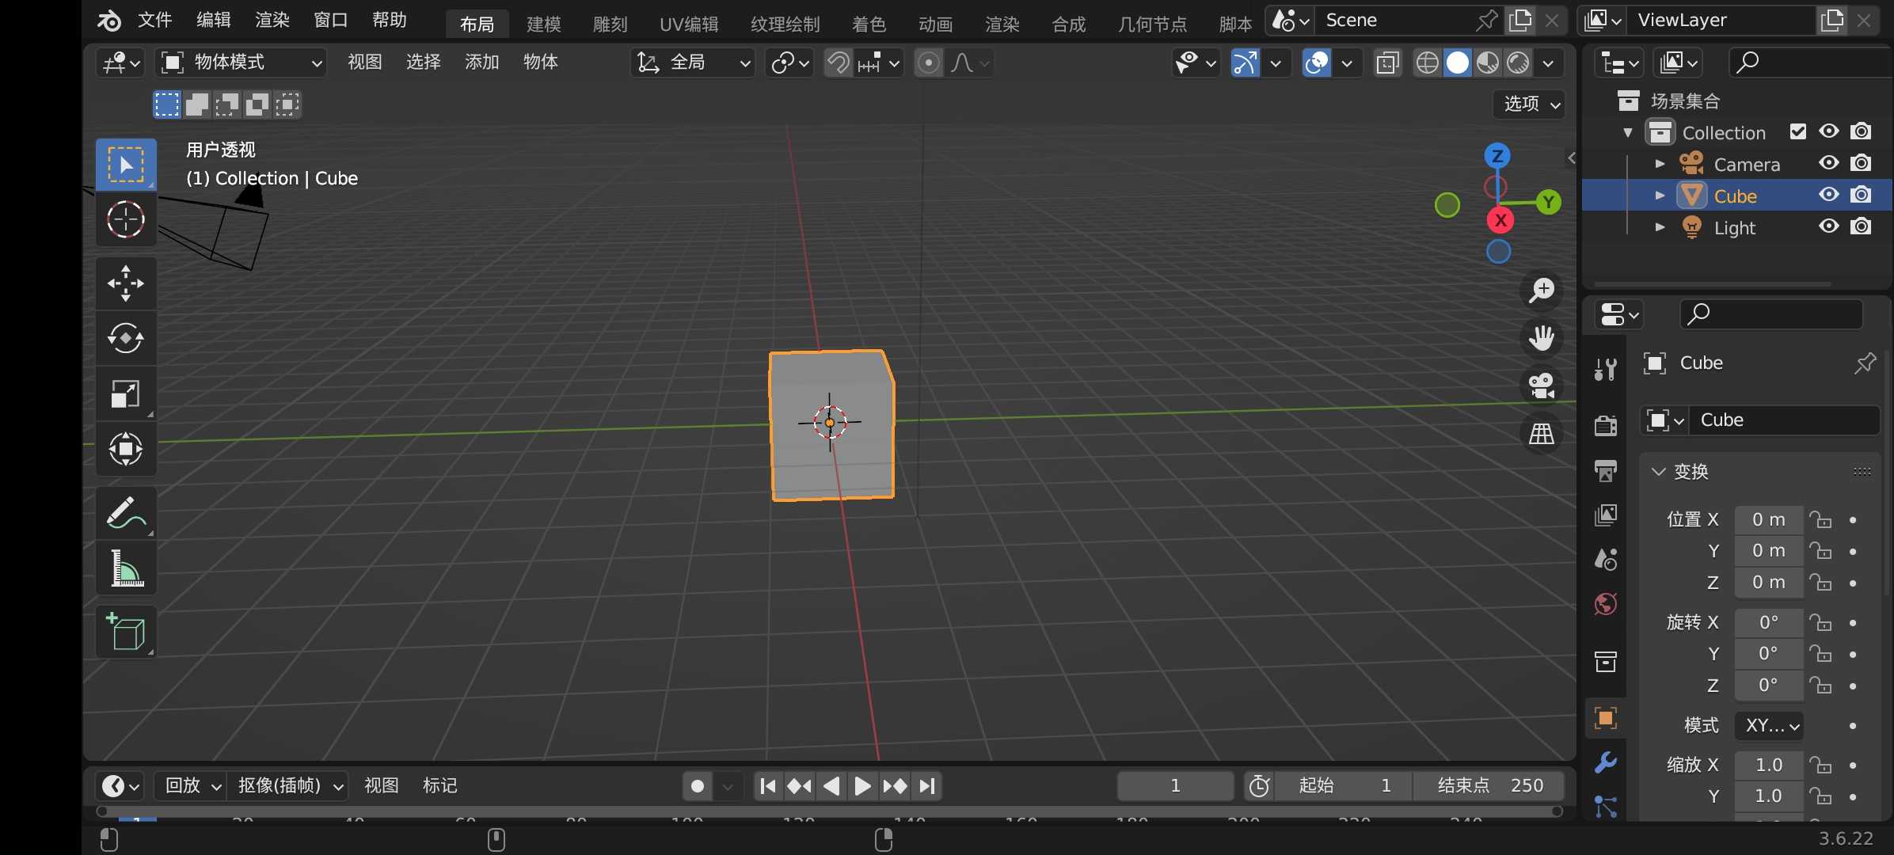Viewport: 1894px width, 855px height.
Task: Select the Measure tool
Action: click(126, 568)
